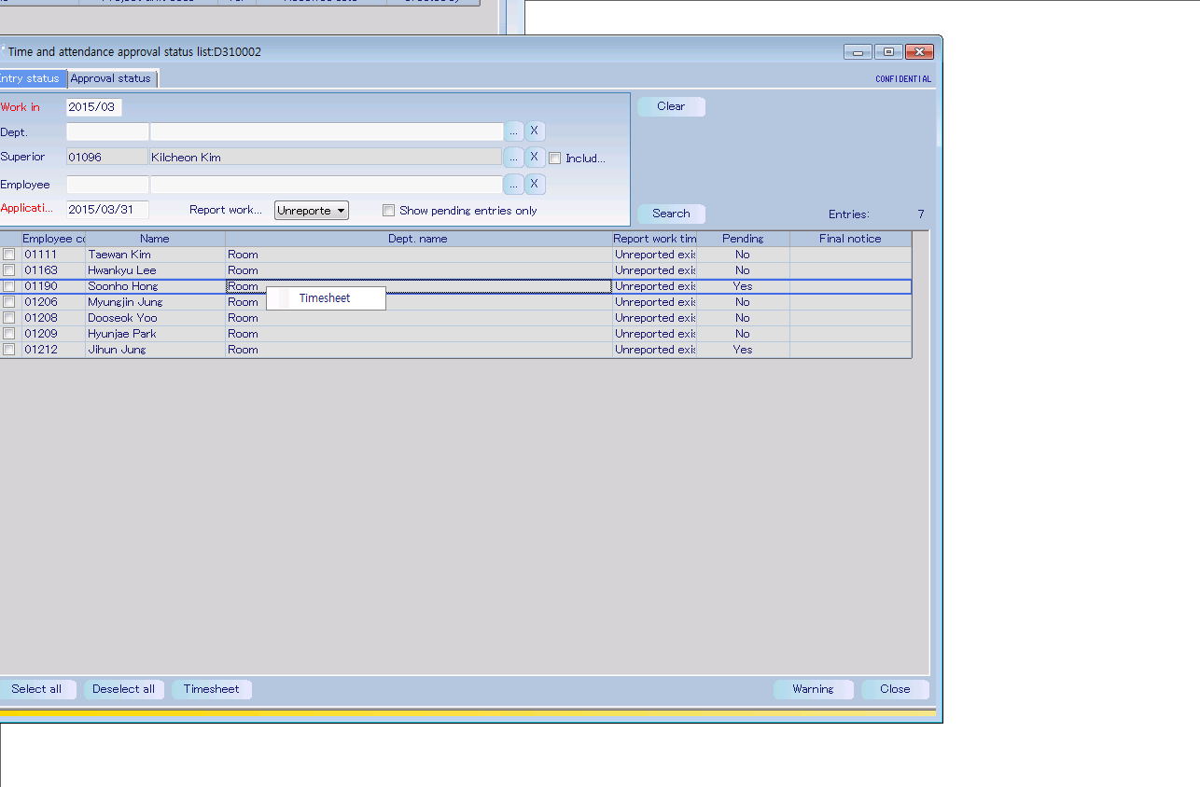Image resolution: width=1200 pixels, height=787 pixels.
Task: Click Pending value No for Taewan Kim
Action: coord(743,255)
